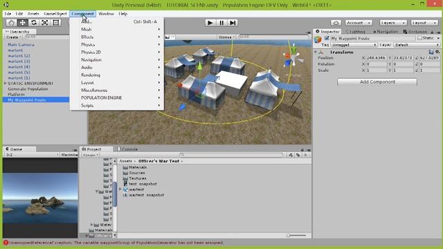This screenshot has width=443, height=249.
Task: Select Generate Population in Hierarchy
Action: (28, 89)
